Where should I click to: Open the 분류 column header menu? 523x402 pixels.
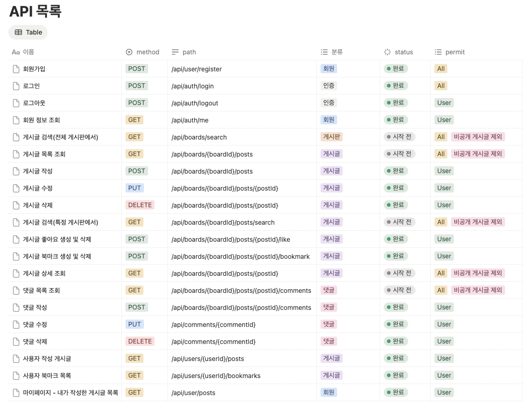click(x=337, y=52)
